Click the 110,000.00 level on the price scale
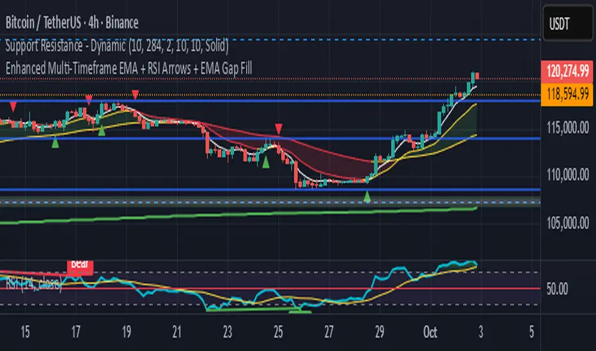 [567, 175]
